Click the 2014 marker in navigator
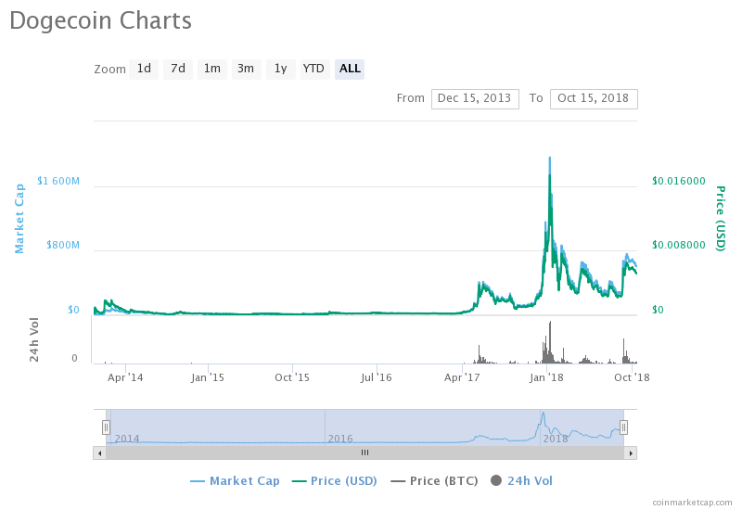Screen dimensions: 742x510 [127, 439]
